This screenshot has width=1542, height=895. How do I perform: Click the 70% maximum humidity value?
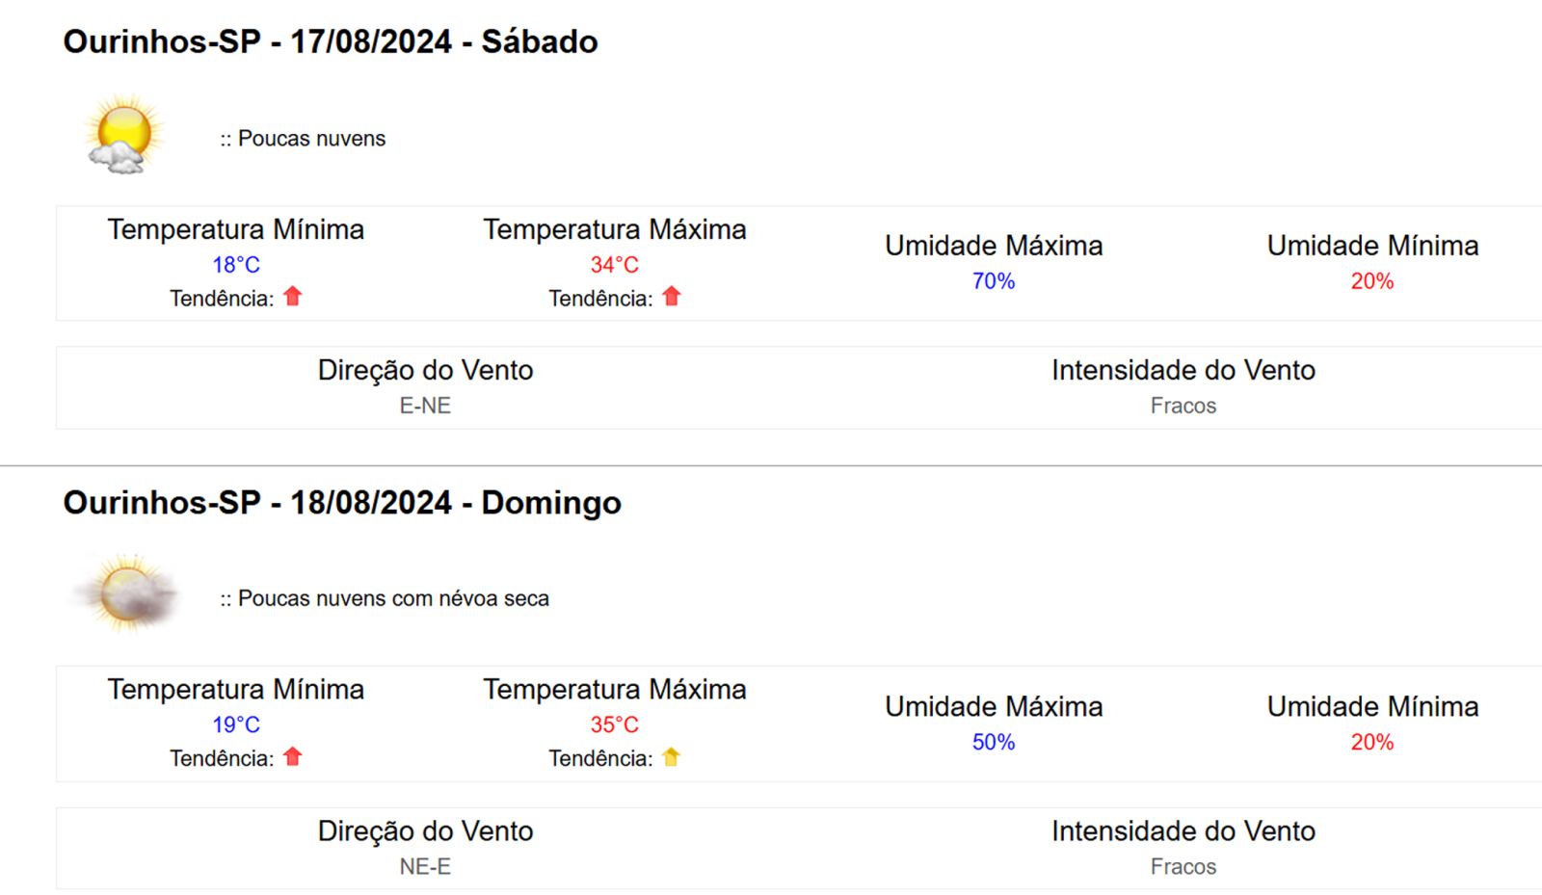pos(994,280)
